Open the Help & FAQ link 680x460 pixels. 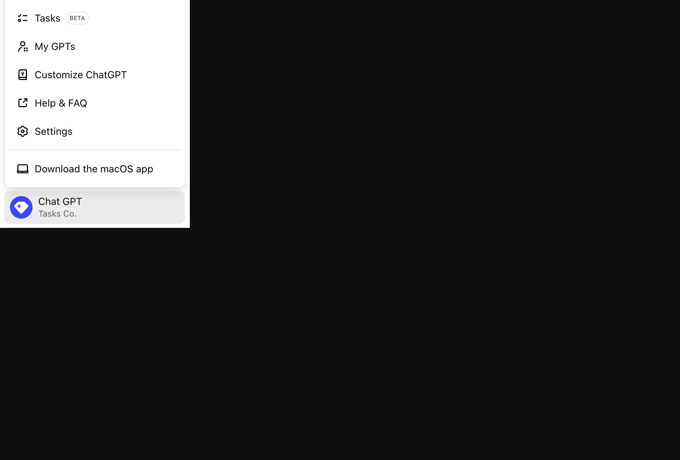click(x=95, y=103)
